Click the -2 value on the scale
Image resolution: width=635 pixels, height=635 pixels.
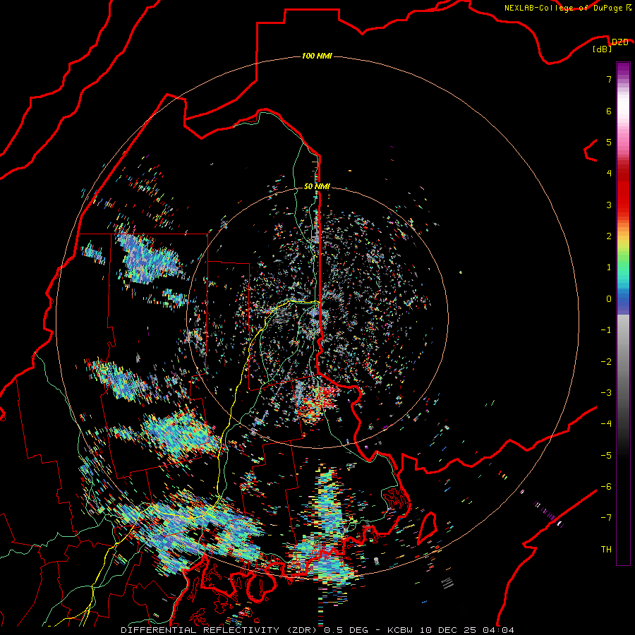coord(606,362)
